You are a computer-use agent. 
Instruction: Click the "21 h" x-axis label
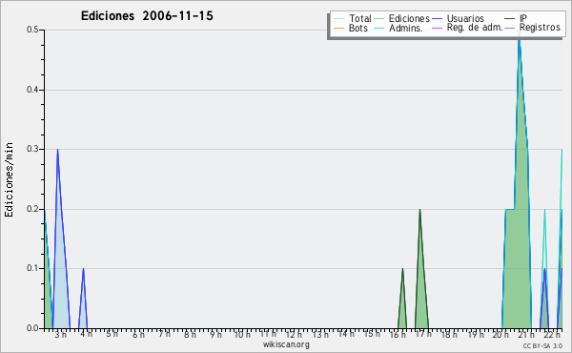pyautogui.click(x=527, y=335)
